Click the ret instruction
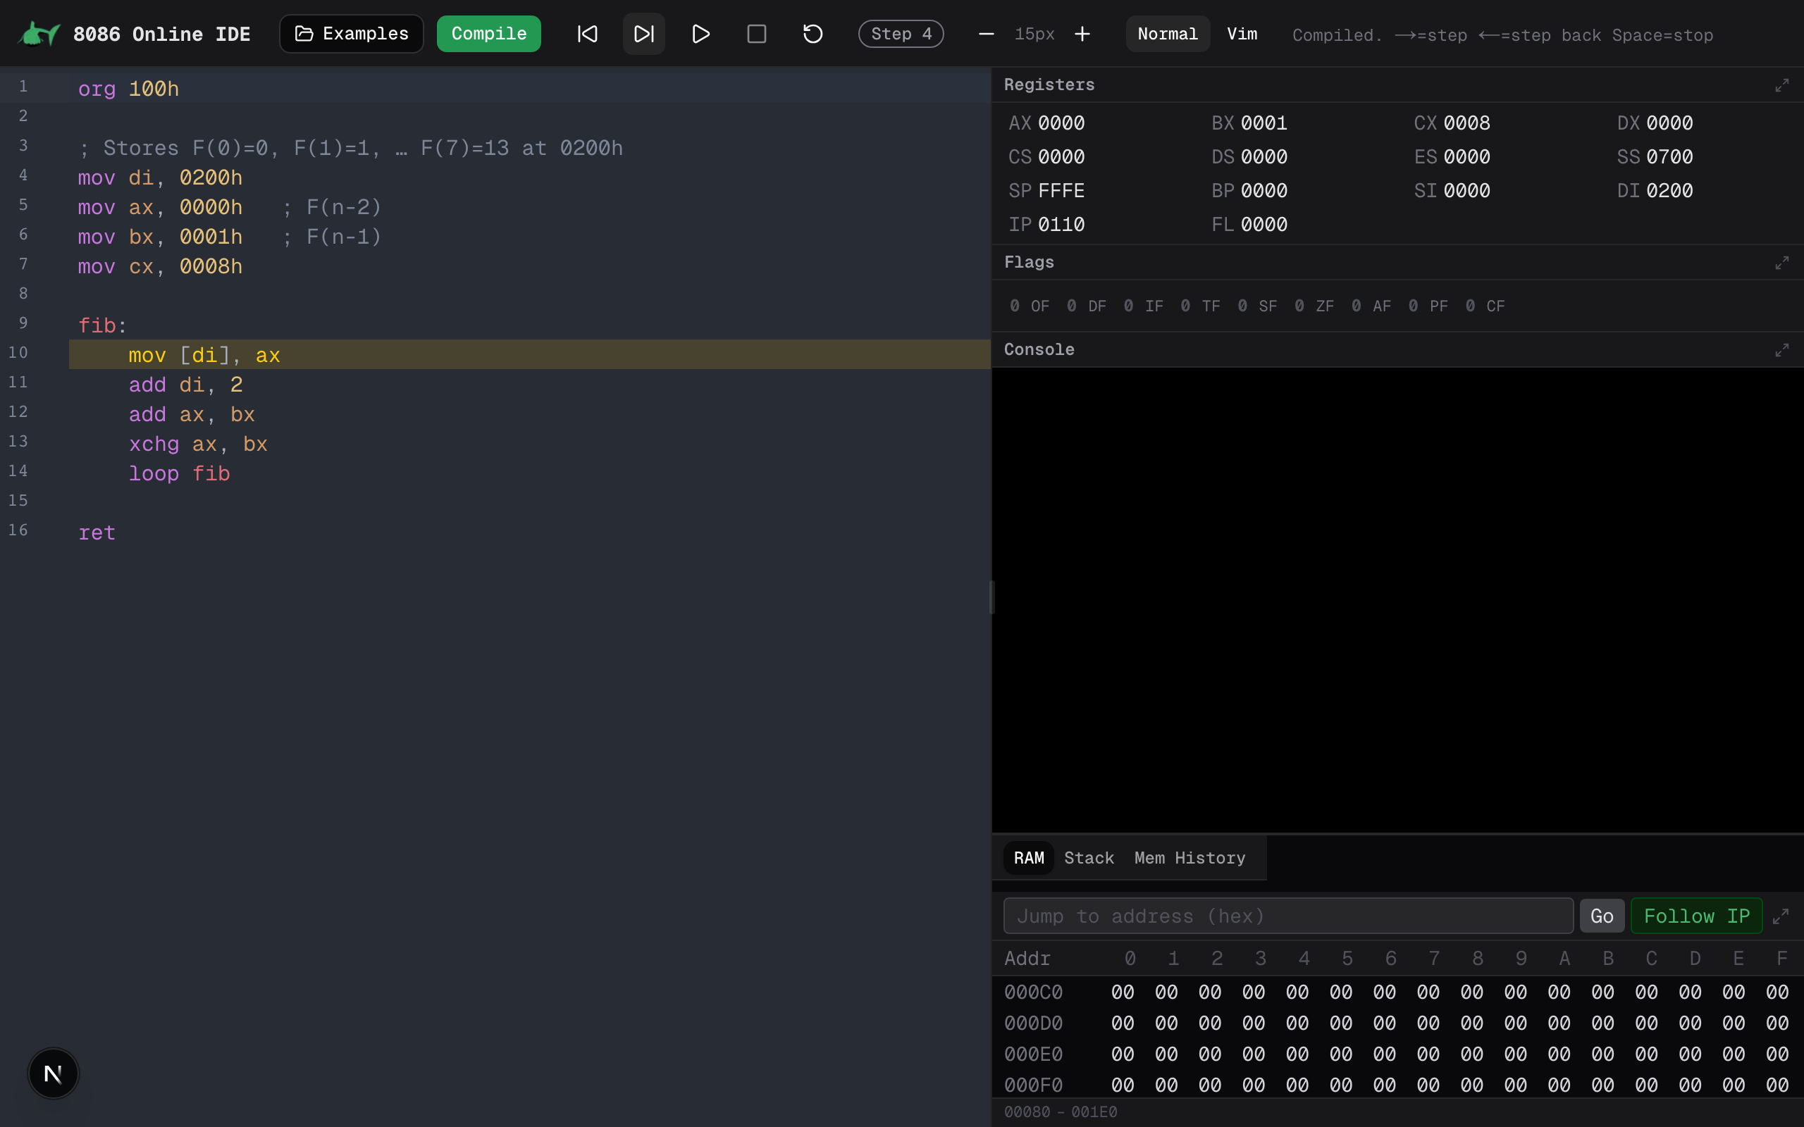This screenshot has width=1804, height=1127. point(97,533)
